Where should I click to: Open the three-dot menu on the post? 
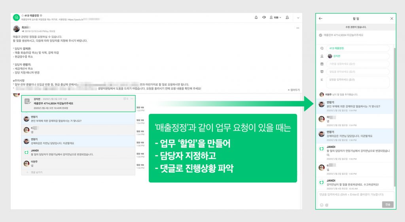tap(297, 28)
